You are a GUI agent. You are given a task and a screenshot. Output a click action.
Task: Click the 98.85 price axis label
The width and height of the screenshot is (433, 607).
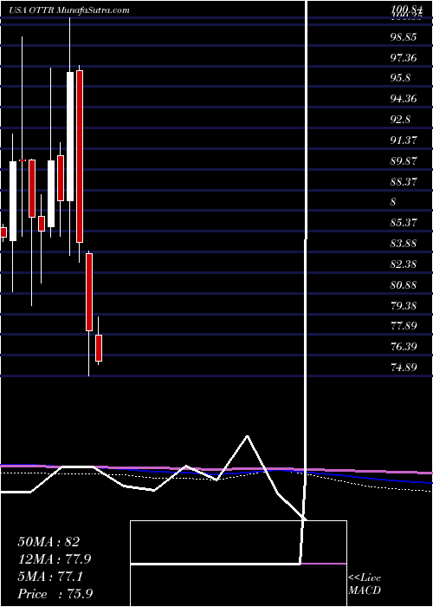point(404,37)
